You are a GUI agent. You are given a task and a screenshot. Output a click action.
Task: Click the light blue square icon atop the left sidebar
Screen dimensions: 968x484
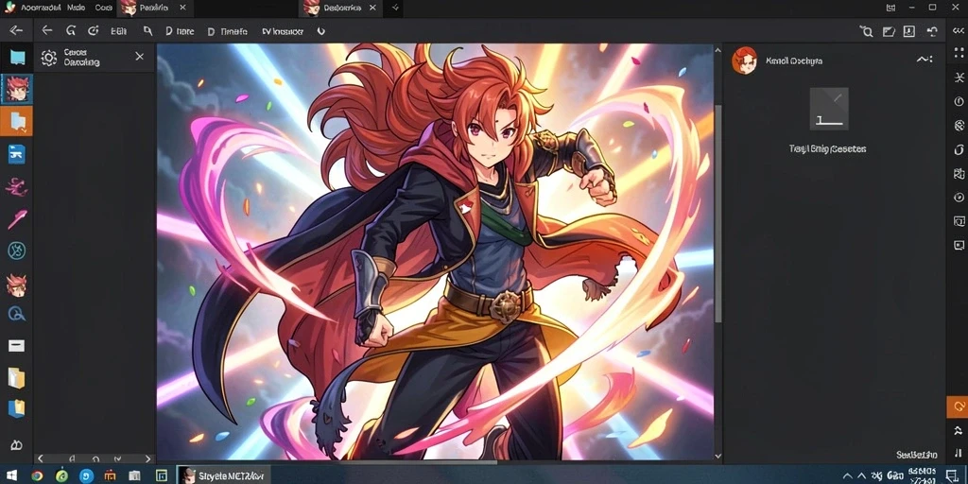(17, 58)
